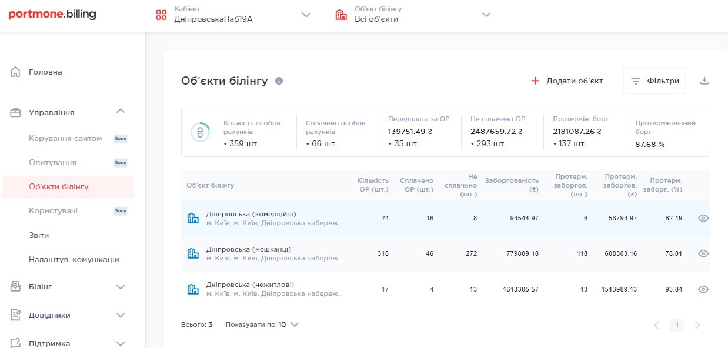This screenshot has height=348, width=728.
Task: Click the red plus icon for adding object
Action: 535,81
